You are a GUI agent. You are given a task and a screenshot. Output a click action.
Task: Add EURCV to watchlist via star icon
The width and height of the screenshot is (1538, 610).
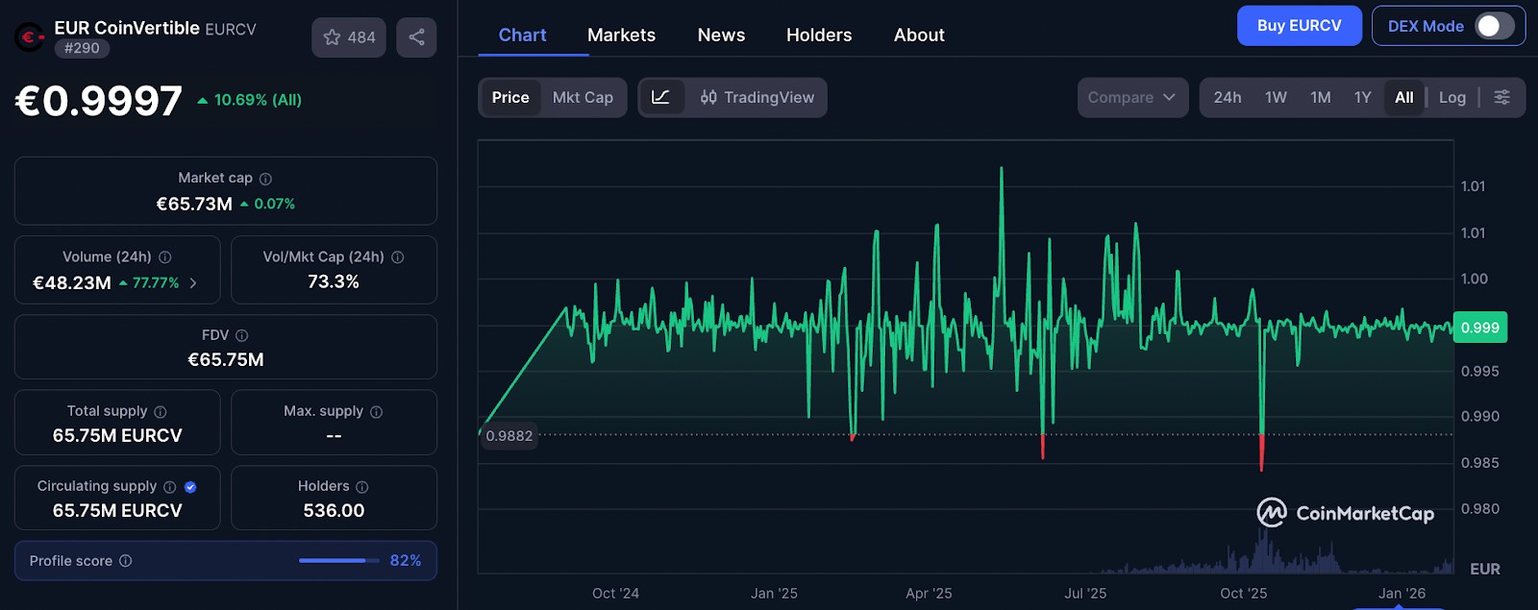coord(349,37)
